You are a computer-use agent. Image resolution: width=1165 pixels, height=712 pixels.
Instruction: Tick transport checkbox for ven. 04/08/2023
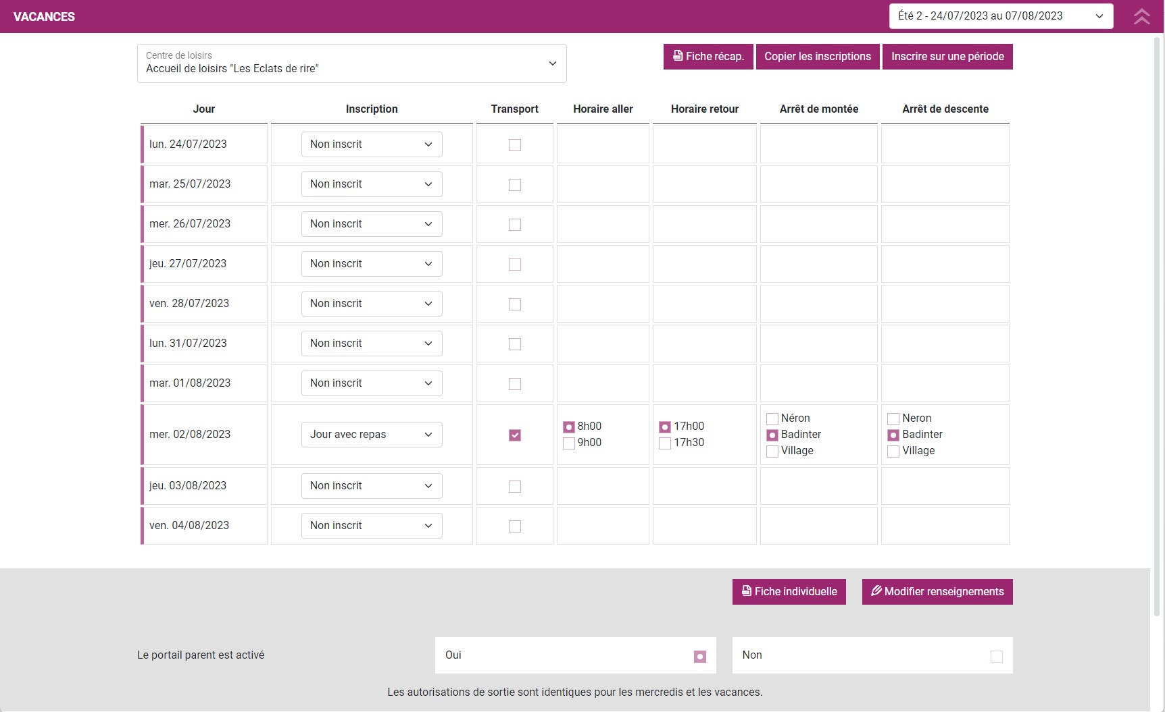[515, 526]
